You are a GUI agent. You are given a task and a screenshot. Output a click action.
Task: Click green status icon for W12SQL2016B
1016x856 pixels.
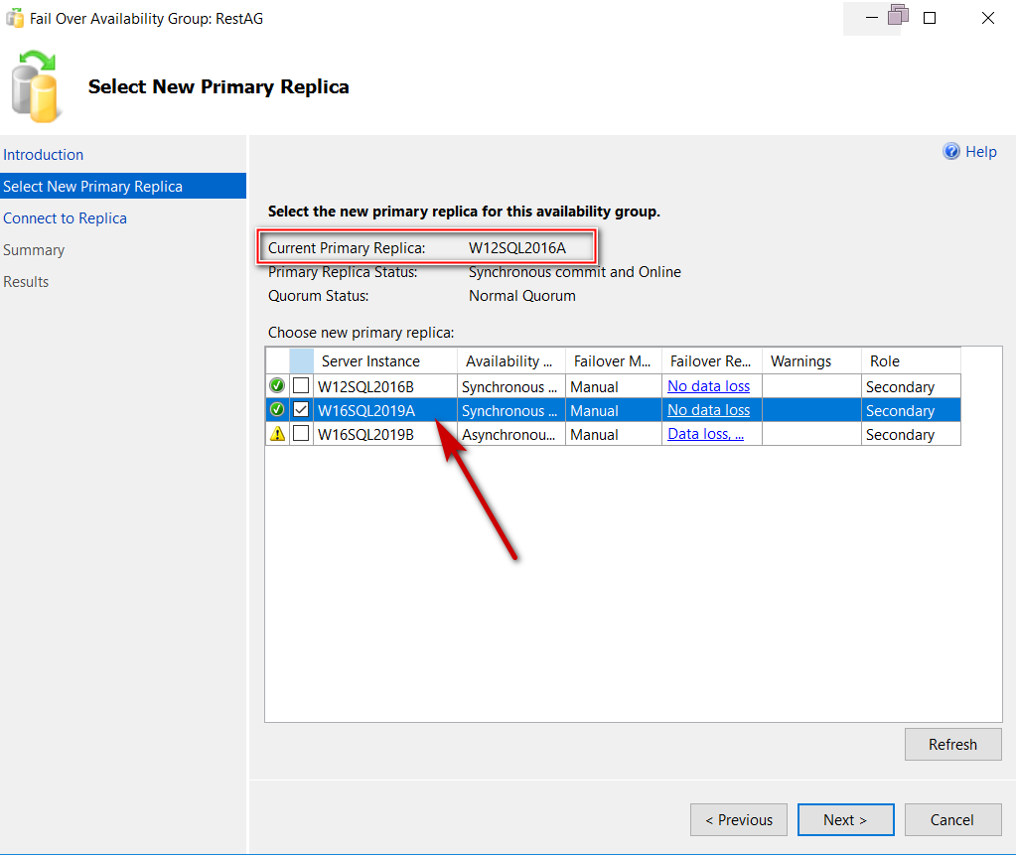[x=277, y=386]
